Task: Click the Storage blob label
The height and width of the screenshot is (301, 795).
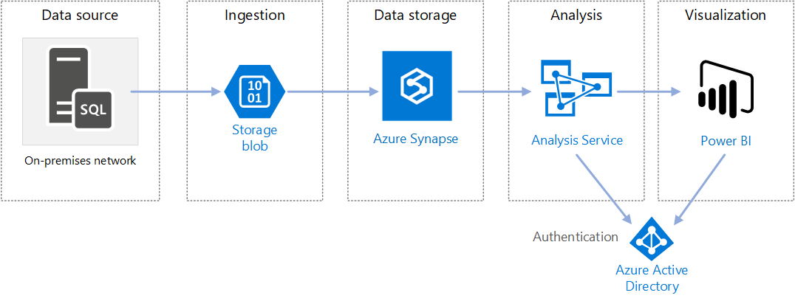Action: [254, 138]
